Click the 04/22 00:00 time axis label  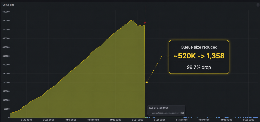(93, 120)
